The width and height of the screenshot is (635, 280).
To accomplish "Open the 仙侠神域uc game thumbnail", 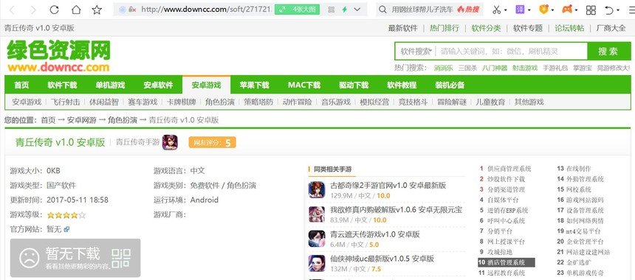I will coord(316,263).
